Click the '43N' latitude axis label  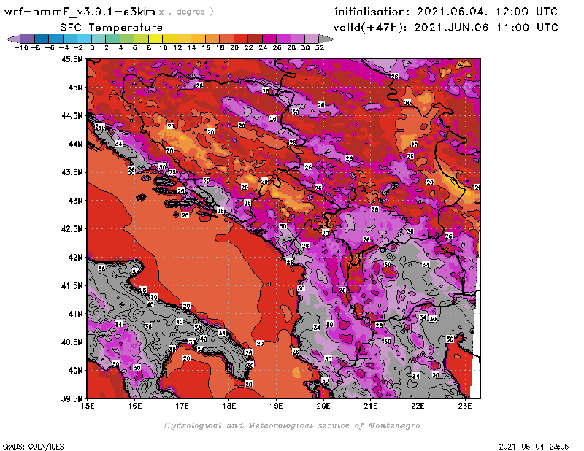point(76,201)
